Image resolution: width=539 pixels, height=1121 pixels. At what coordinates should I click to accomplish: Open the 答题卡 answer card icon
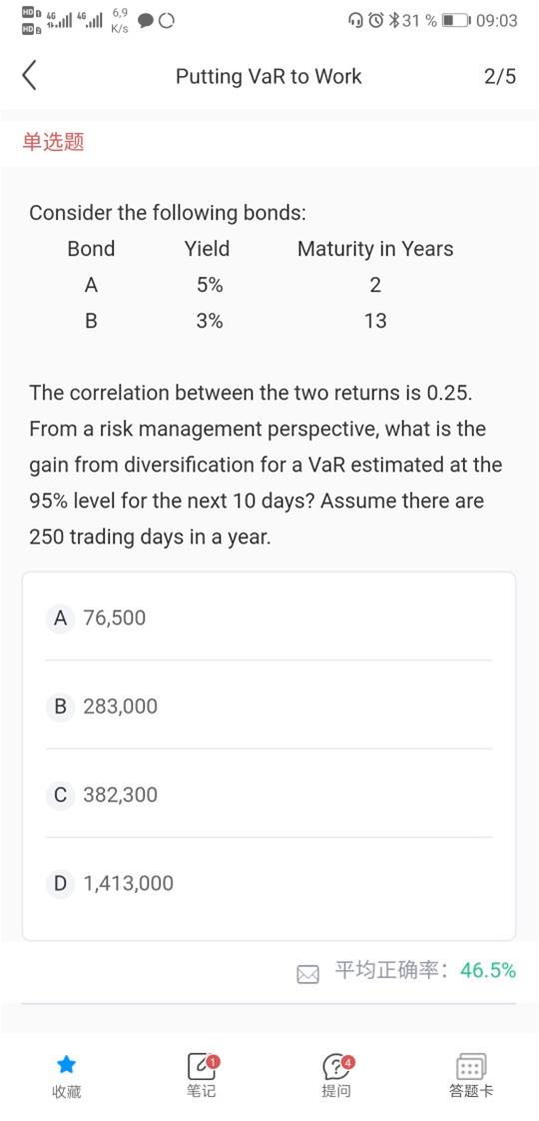[x=471, y=1065]
